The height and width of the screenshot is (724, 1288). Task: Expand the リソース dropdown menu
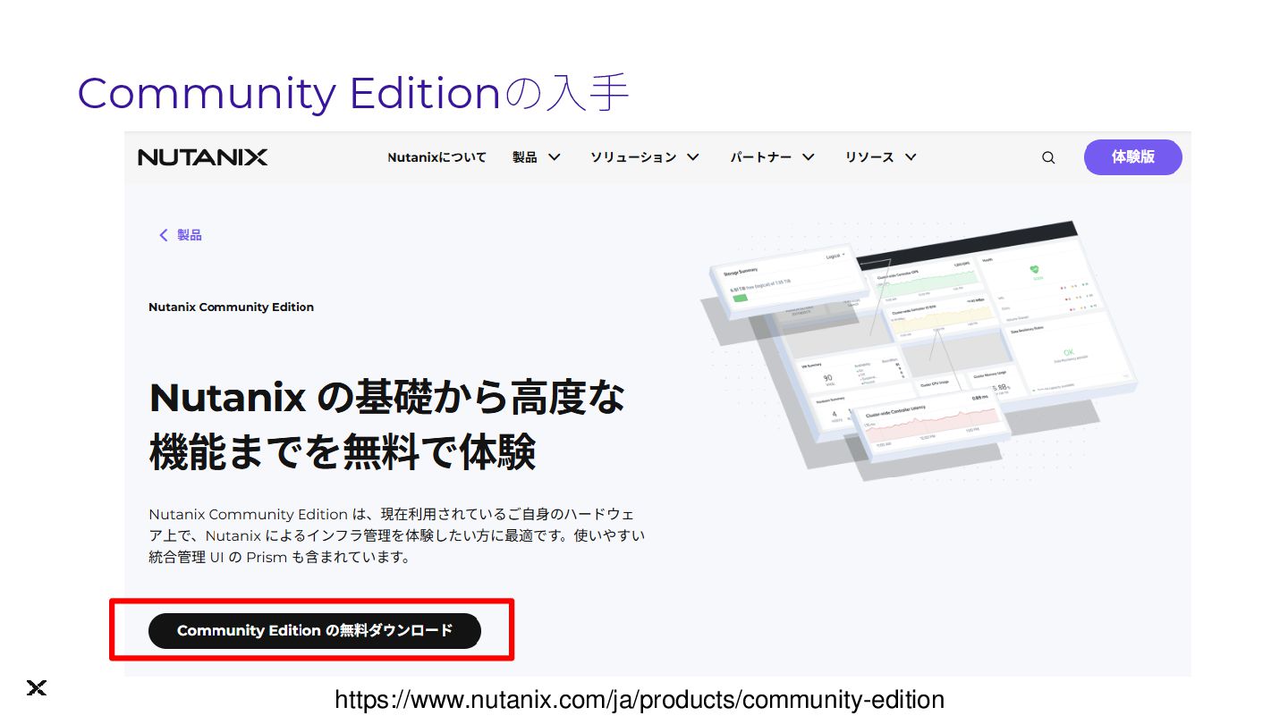(x=880, y=157)
